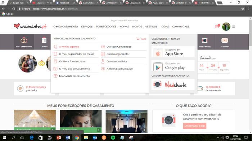
Task: Select FORNECEDORES nav item
Action: click(x=106, y=27)
